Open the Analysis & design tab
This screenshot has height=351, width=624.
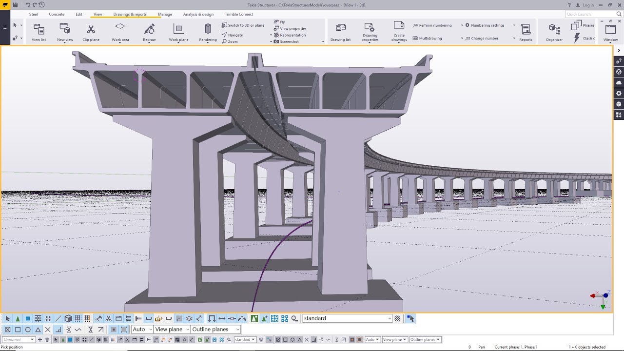click(198, 14)
